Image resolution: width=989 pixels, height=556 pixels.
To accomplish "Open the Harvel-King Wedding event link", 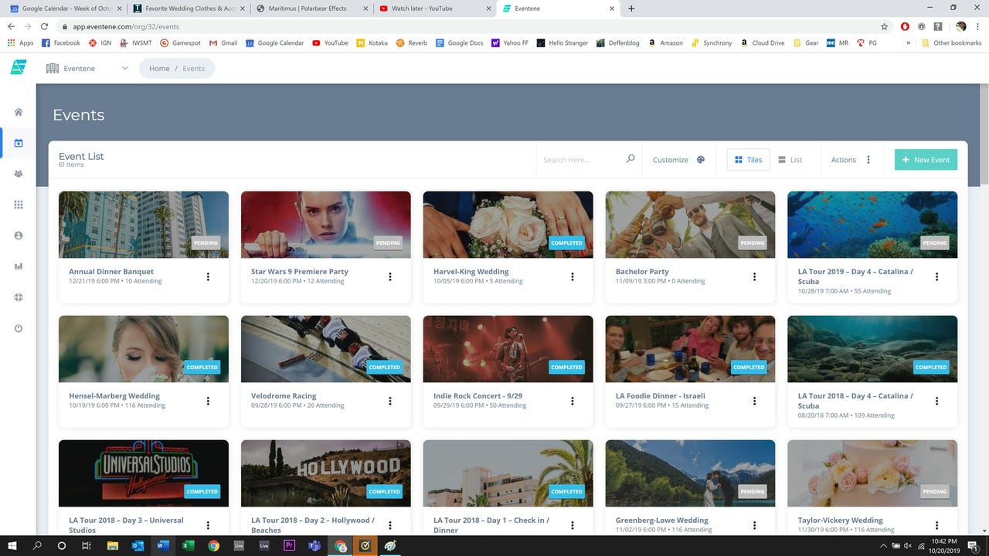I will coord(470,271).
